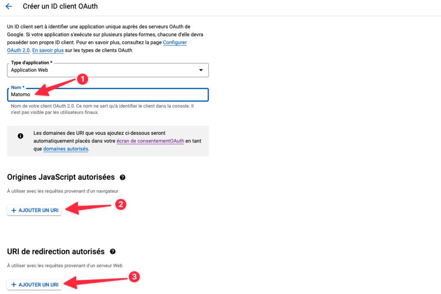
Task: Click the Créer un ID client OAuth title
Action: tap(61, 6)
